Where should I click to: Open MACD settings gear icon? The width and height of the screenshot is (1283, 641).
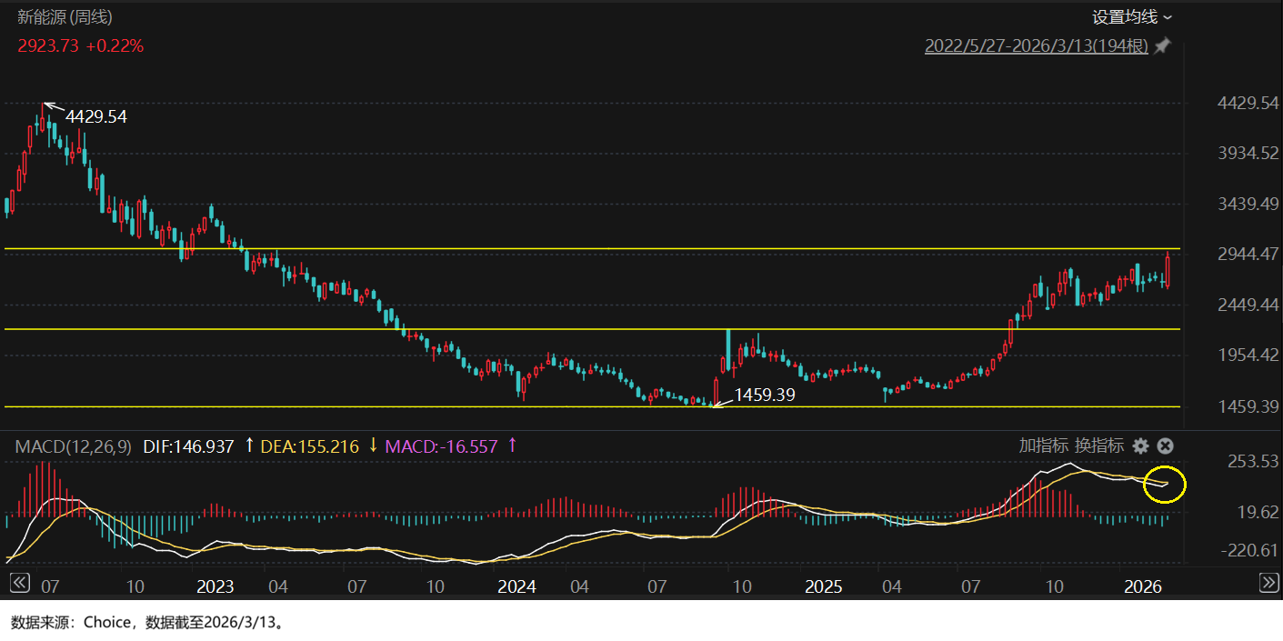point(1140,446)
